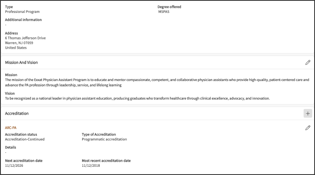Click the vision statement text
Image resolution: width=315 pixels, height=175 pixels.
pyautogui.click(x=137, y=98)
